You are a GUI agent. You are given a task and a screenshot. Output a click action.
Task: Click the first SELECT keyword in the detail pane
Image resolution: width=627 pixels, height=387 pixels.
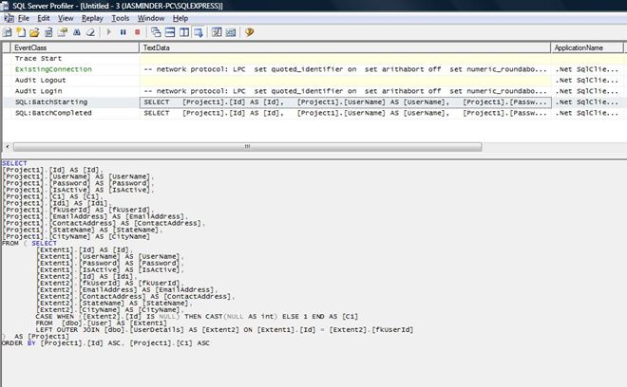pos(14,163)
